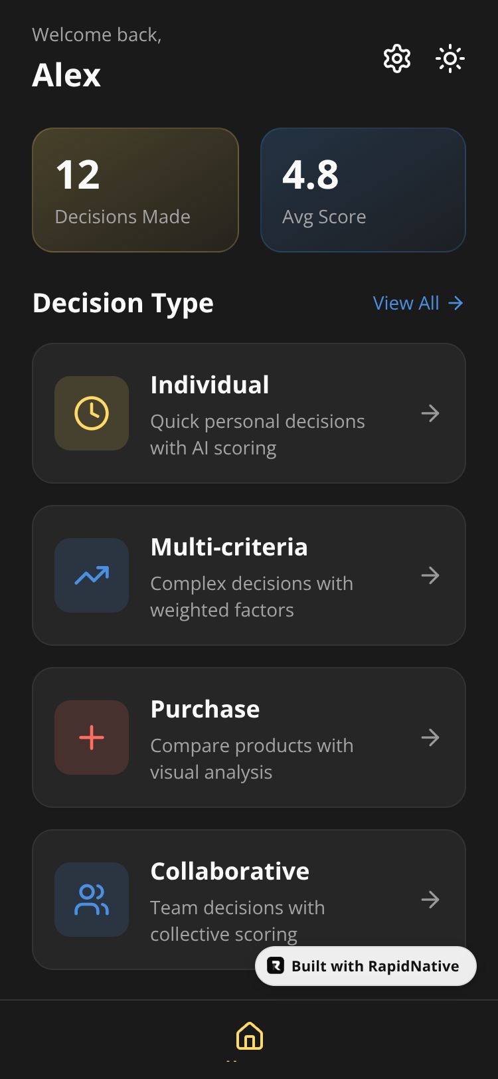Open the Avg Score stat card
The width and height of the screenshot is (498, 1079).
(x=363, y=190)
